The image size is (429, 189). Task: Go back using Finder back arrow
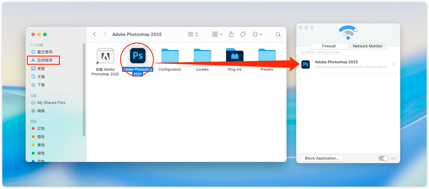[x=94, y=34]
